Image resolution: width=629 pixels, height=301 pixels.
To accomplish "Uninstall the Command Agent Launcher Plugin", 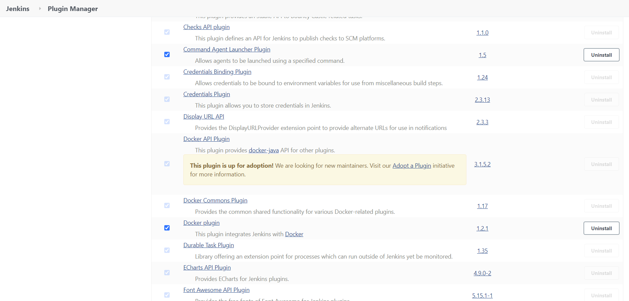I will pos(602,55).
